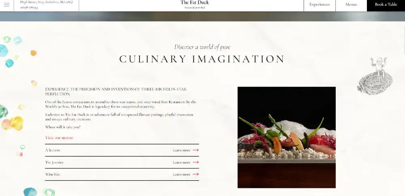
Task: Click the Culinary Imagination heading
Action: tap(202, 59)
